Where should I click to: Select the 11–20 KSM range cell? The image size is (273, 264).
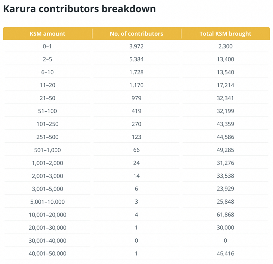[47, 85]
